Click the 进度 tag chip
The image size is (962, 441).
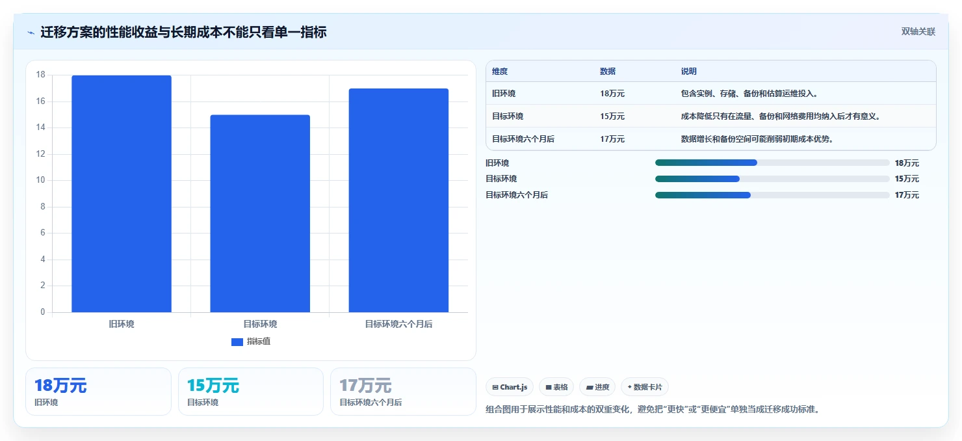597,387
